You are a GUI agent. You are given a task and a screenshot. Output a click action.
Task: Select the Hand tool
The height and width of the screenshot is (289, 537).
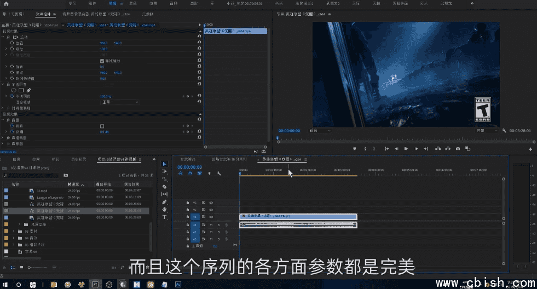(x=164, y=209)
